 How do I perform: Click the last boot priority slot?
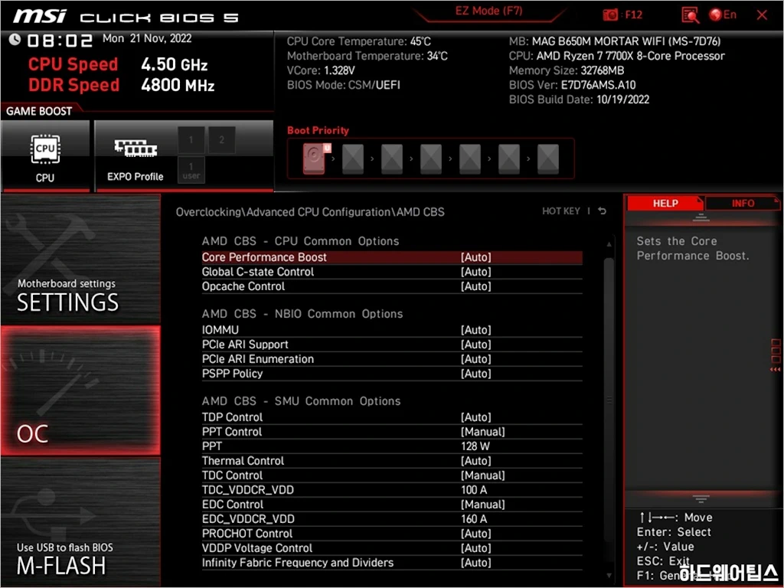[548, 158]
